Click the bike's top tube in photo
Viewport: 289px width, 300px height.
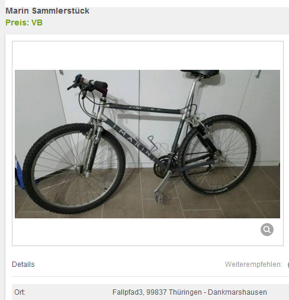tap(144, 109)
